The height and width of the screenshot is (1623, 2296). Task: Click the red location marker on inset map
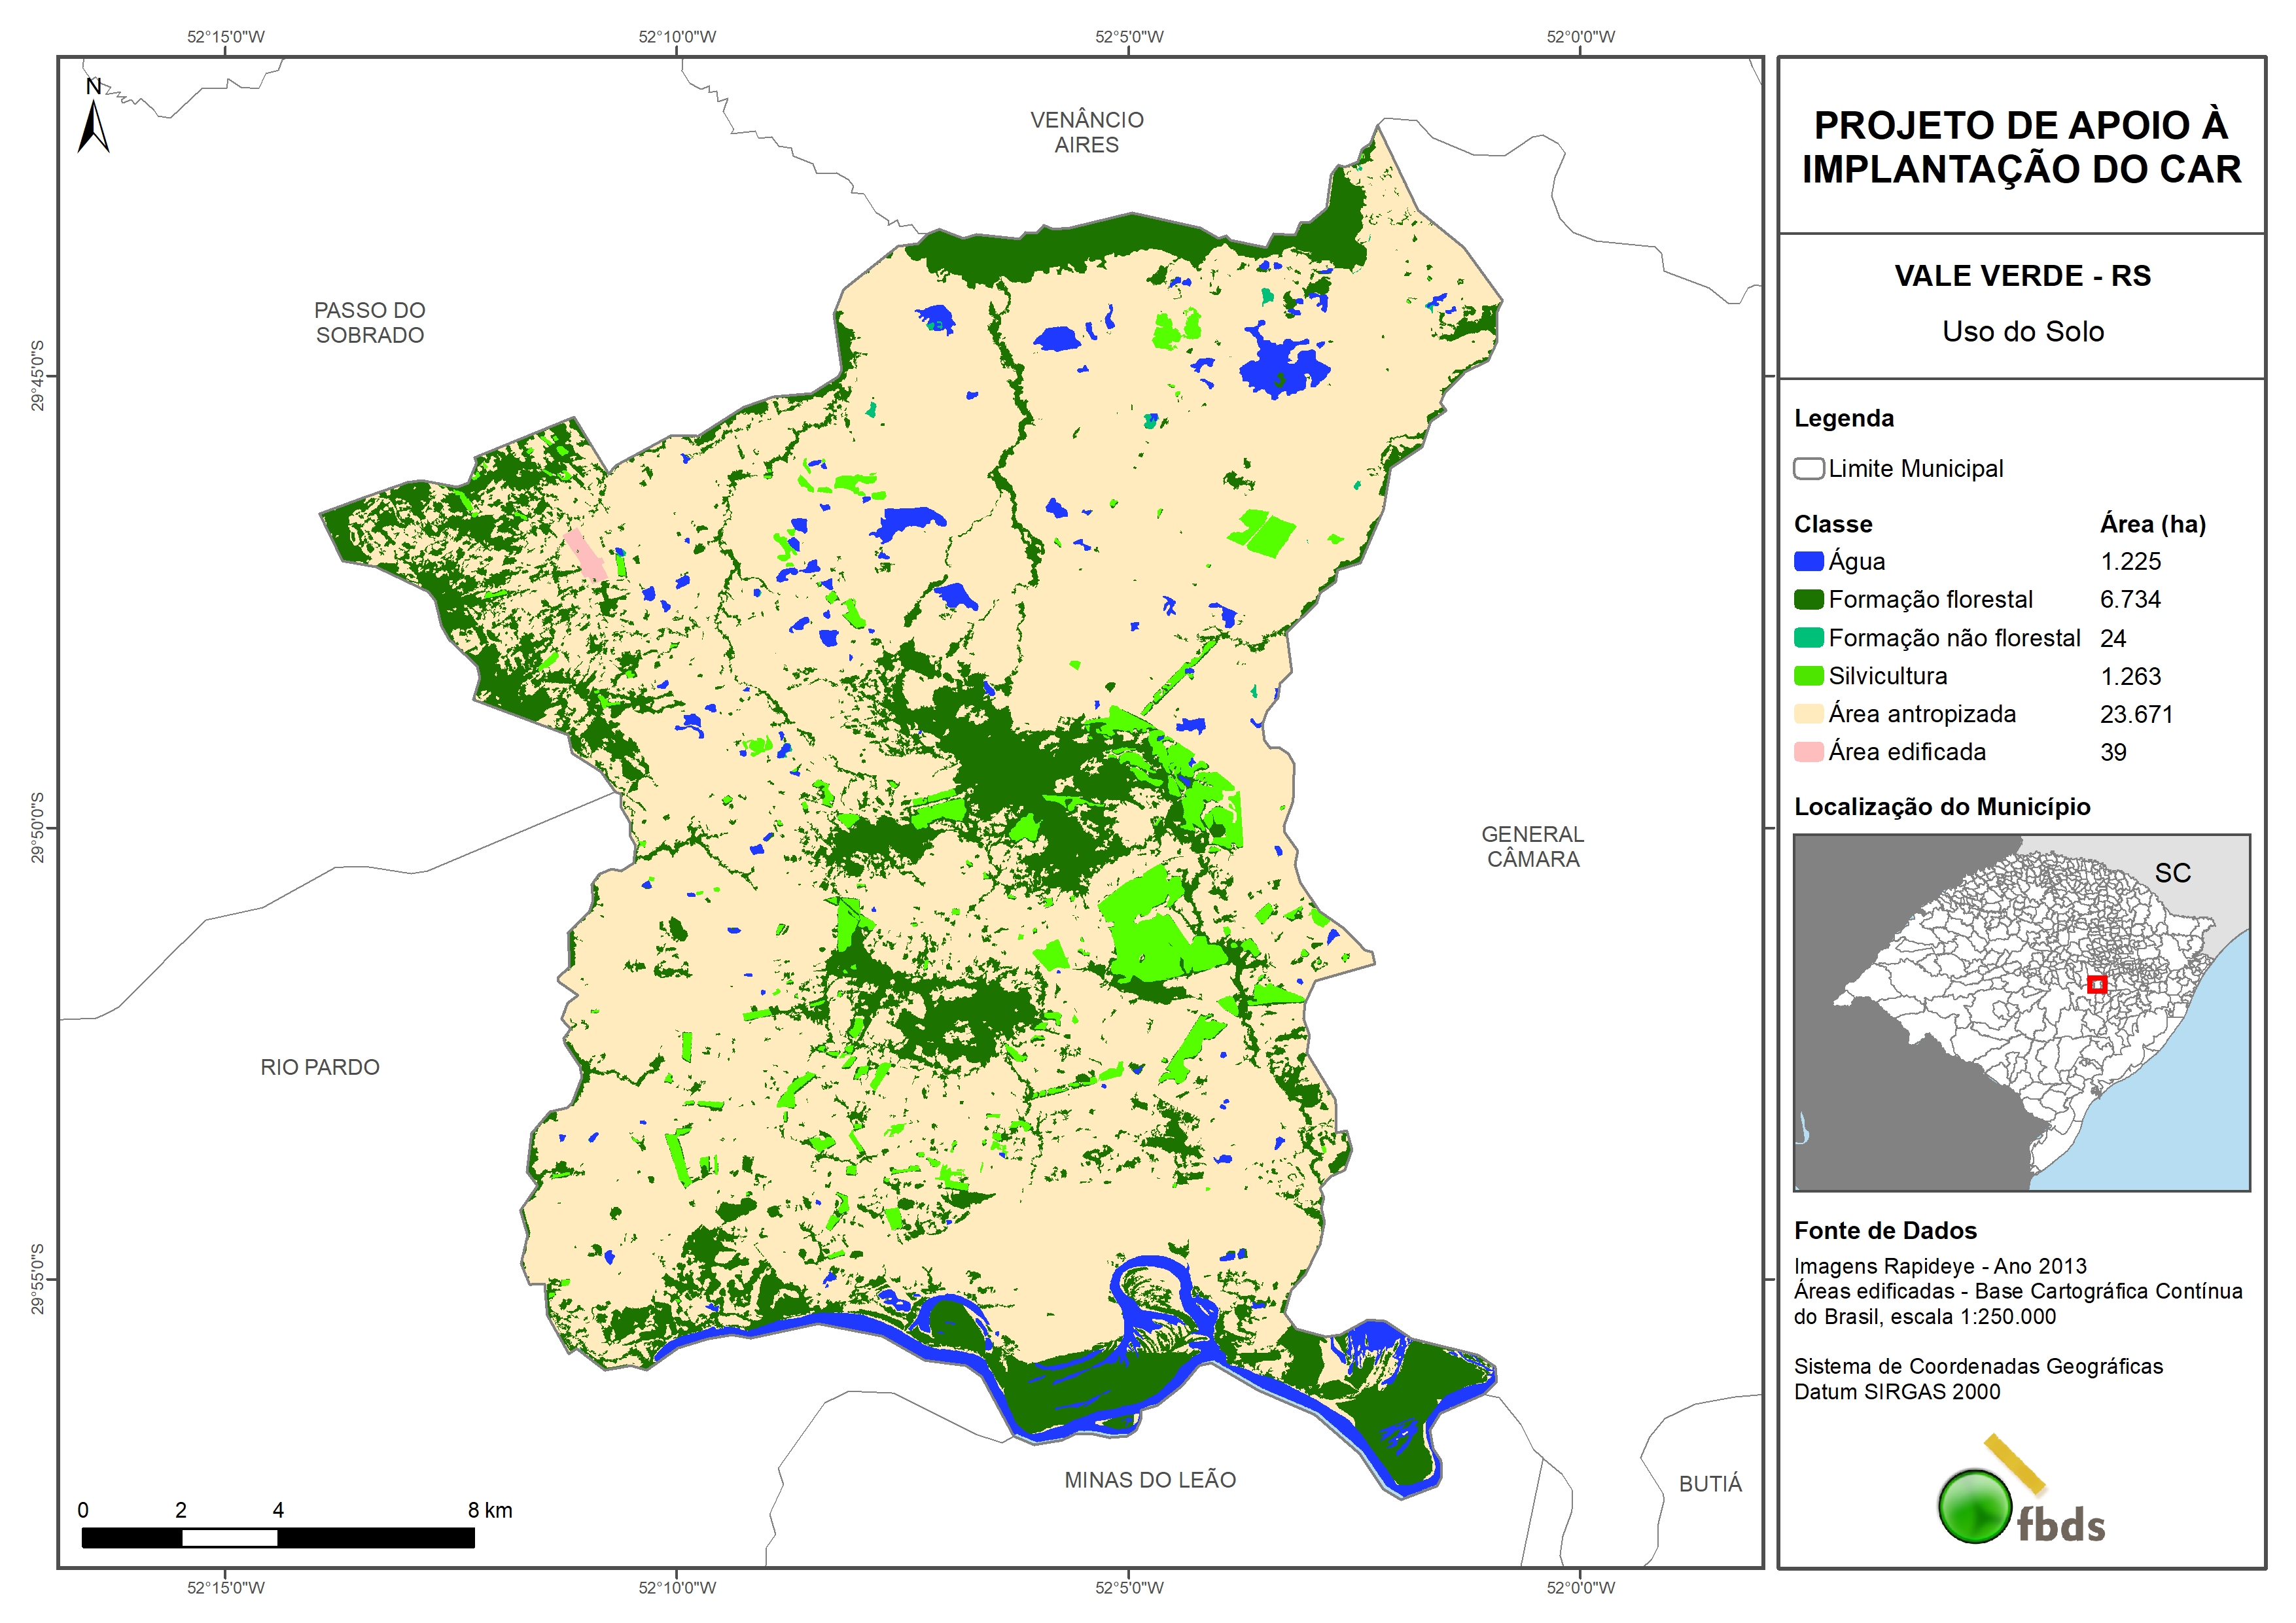pyautogui.click(x=2097, y=984)
